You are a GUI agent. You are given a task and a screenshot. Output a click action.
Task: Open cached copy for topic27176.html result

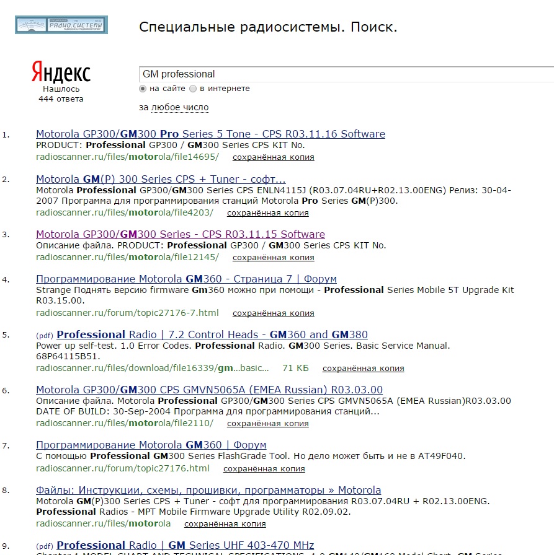point(264,469)
